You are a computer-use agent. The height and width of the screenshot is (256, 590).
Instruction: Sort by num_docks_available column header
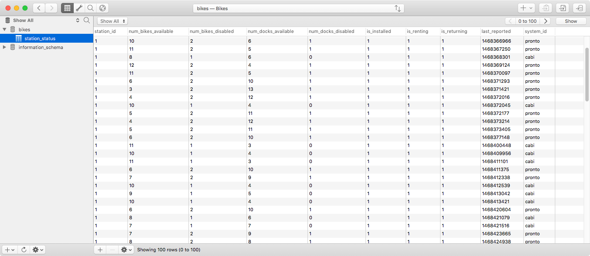point(277,31)
